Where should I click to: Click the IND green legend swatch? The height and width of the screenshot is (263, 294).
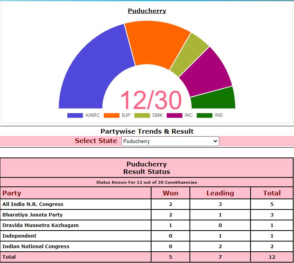[205, 115]
